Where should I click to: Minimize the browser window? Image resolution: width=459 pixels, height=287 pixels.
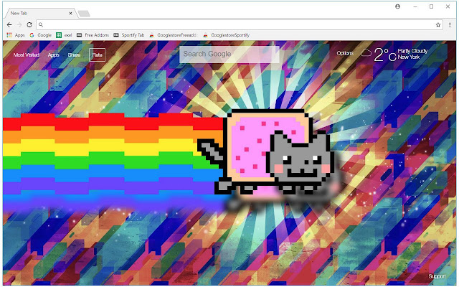415,6
